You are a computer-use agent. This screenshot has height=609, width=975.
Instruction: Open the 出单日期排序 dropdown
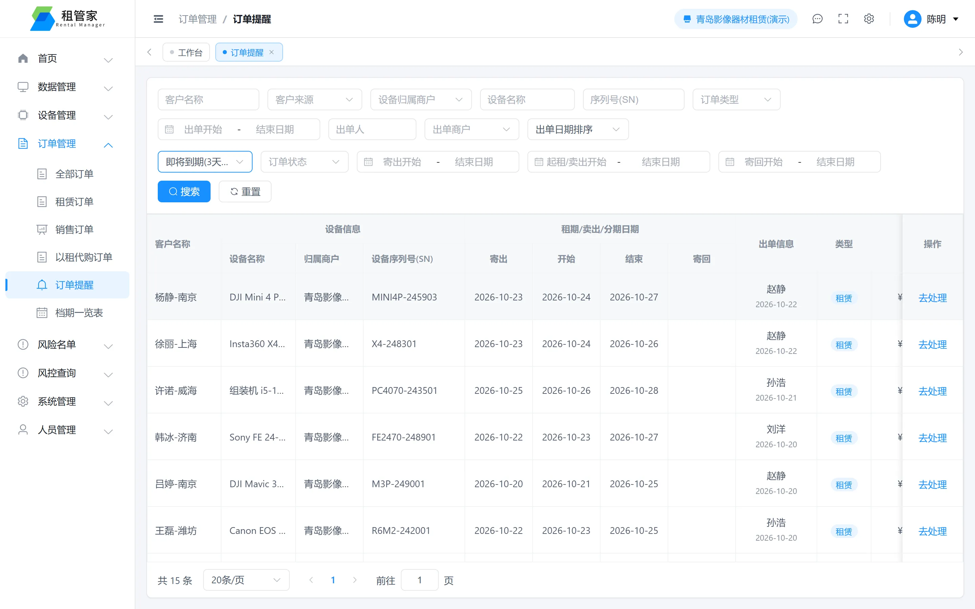pyautogui.click(x=578, y=130)
